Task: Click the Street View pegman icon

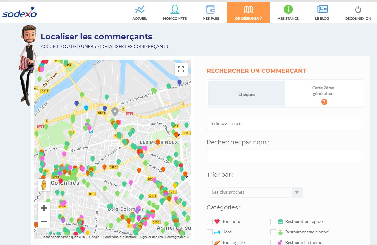Action: click(44, 185)
